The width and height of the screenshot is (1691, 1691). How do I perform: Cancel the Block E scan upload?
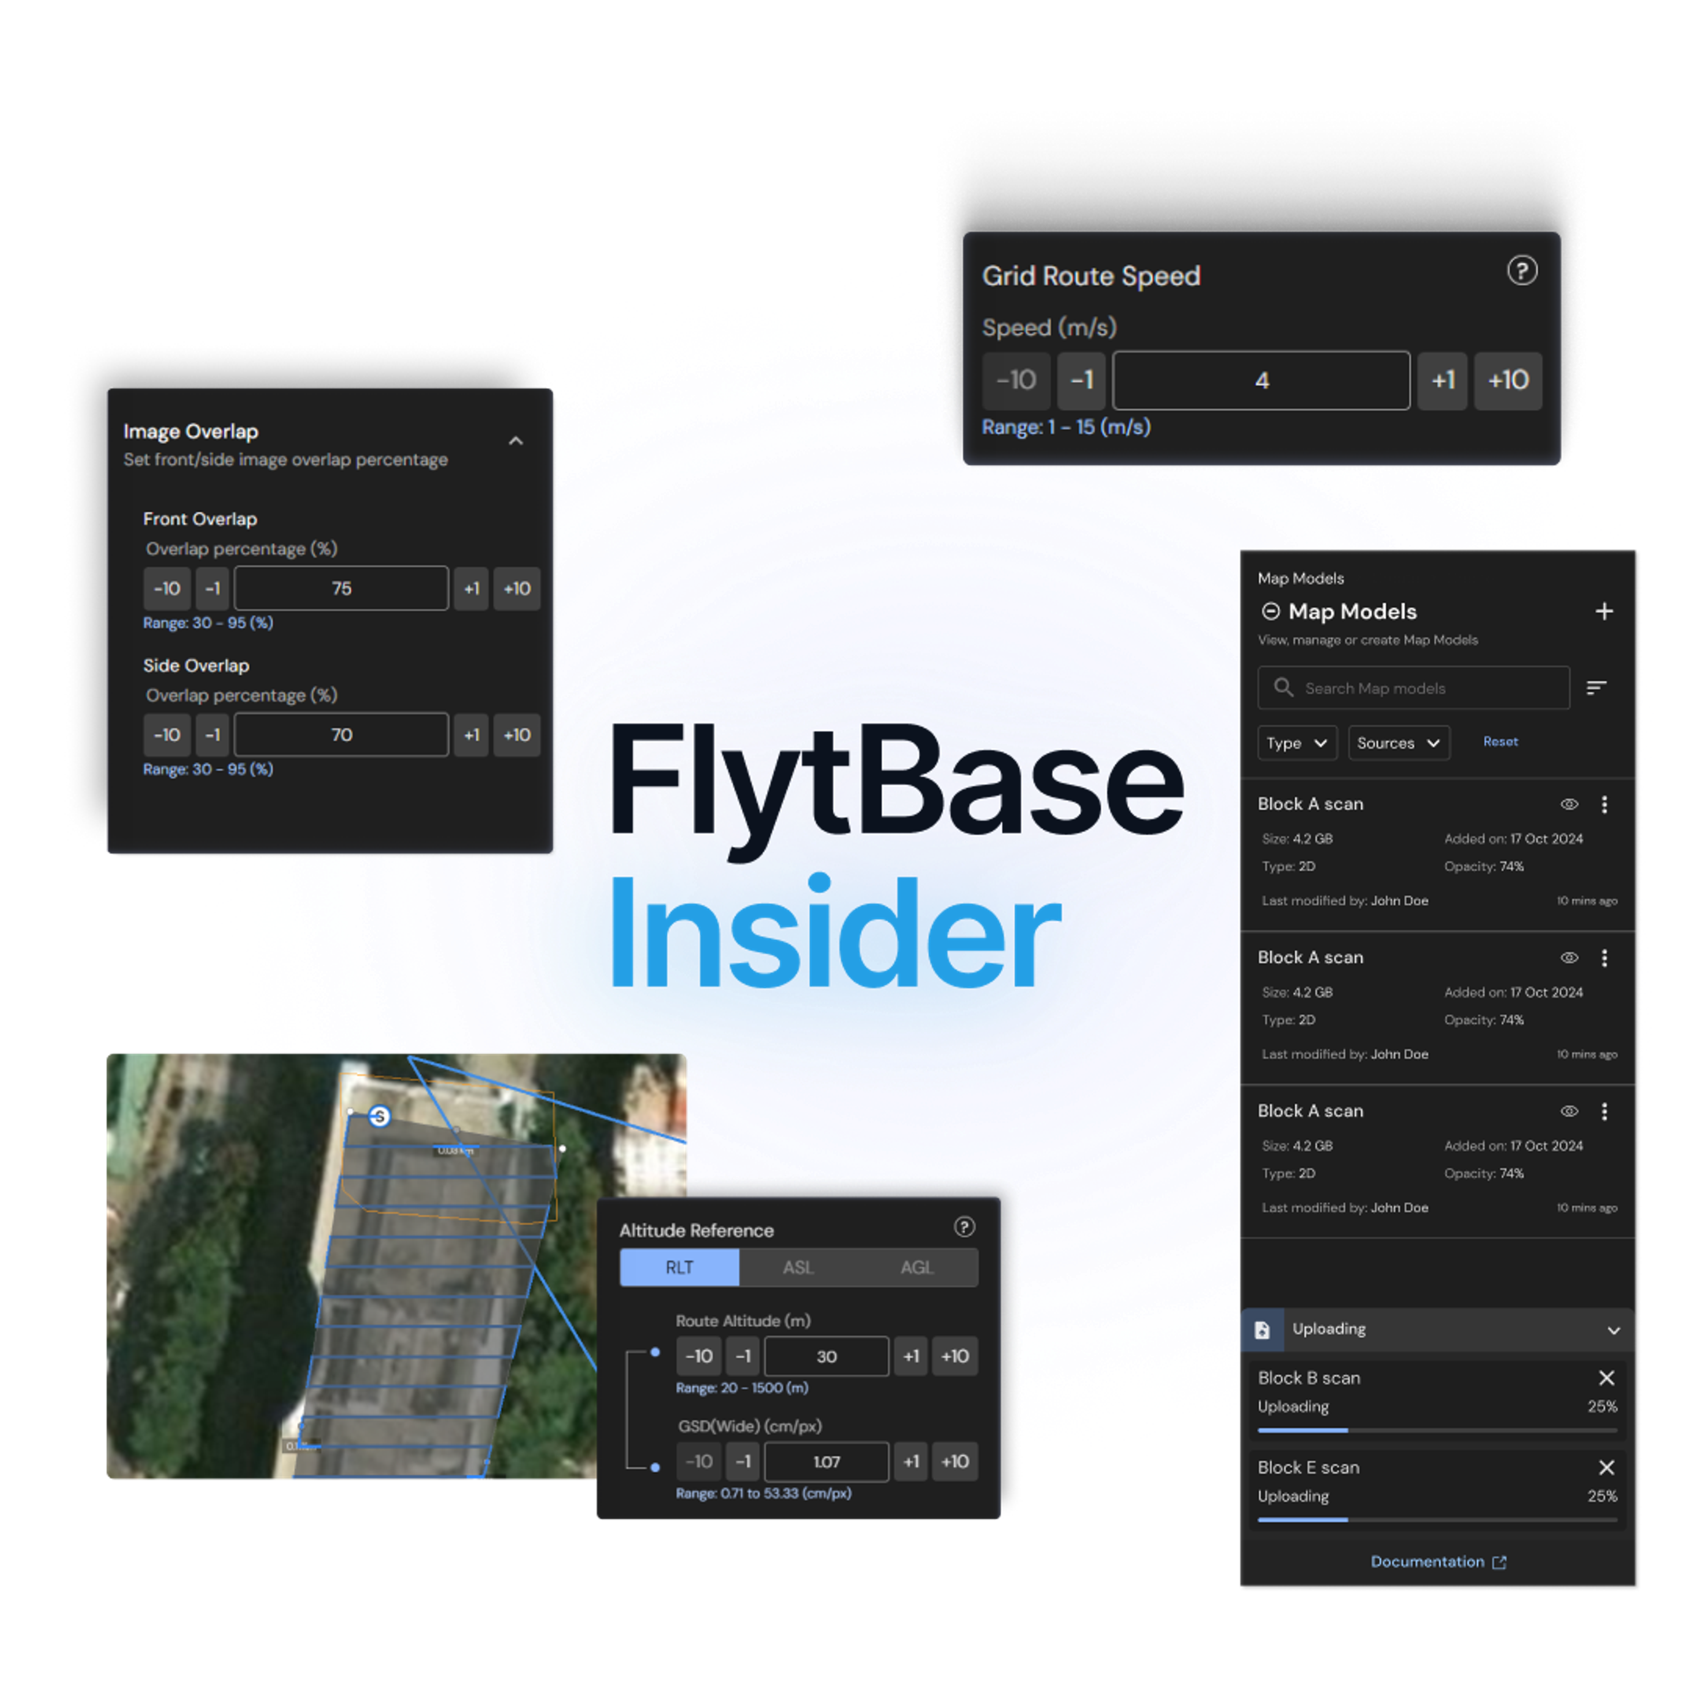1606,1467
